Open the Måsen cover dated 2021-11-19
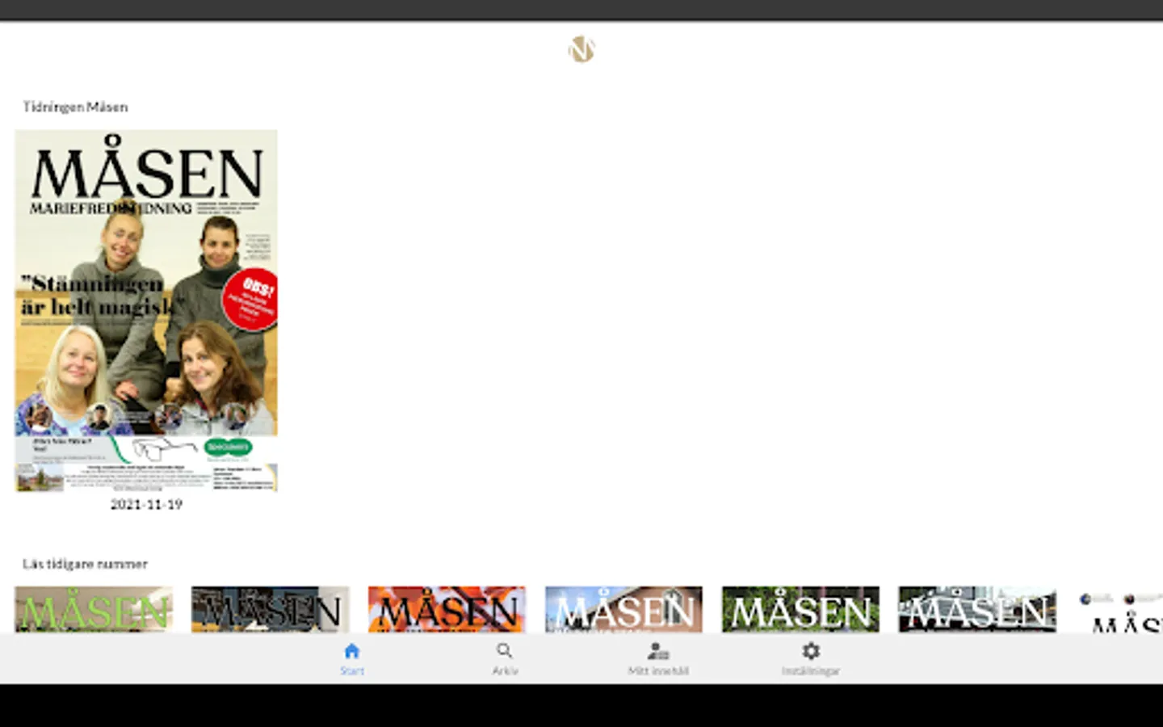Screen dimensions: 1163x727 pyautogui.click(x=146, y=311)
